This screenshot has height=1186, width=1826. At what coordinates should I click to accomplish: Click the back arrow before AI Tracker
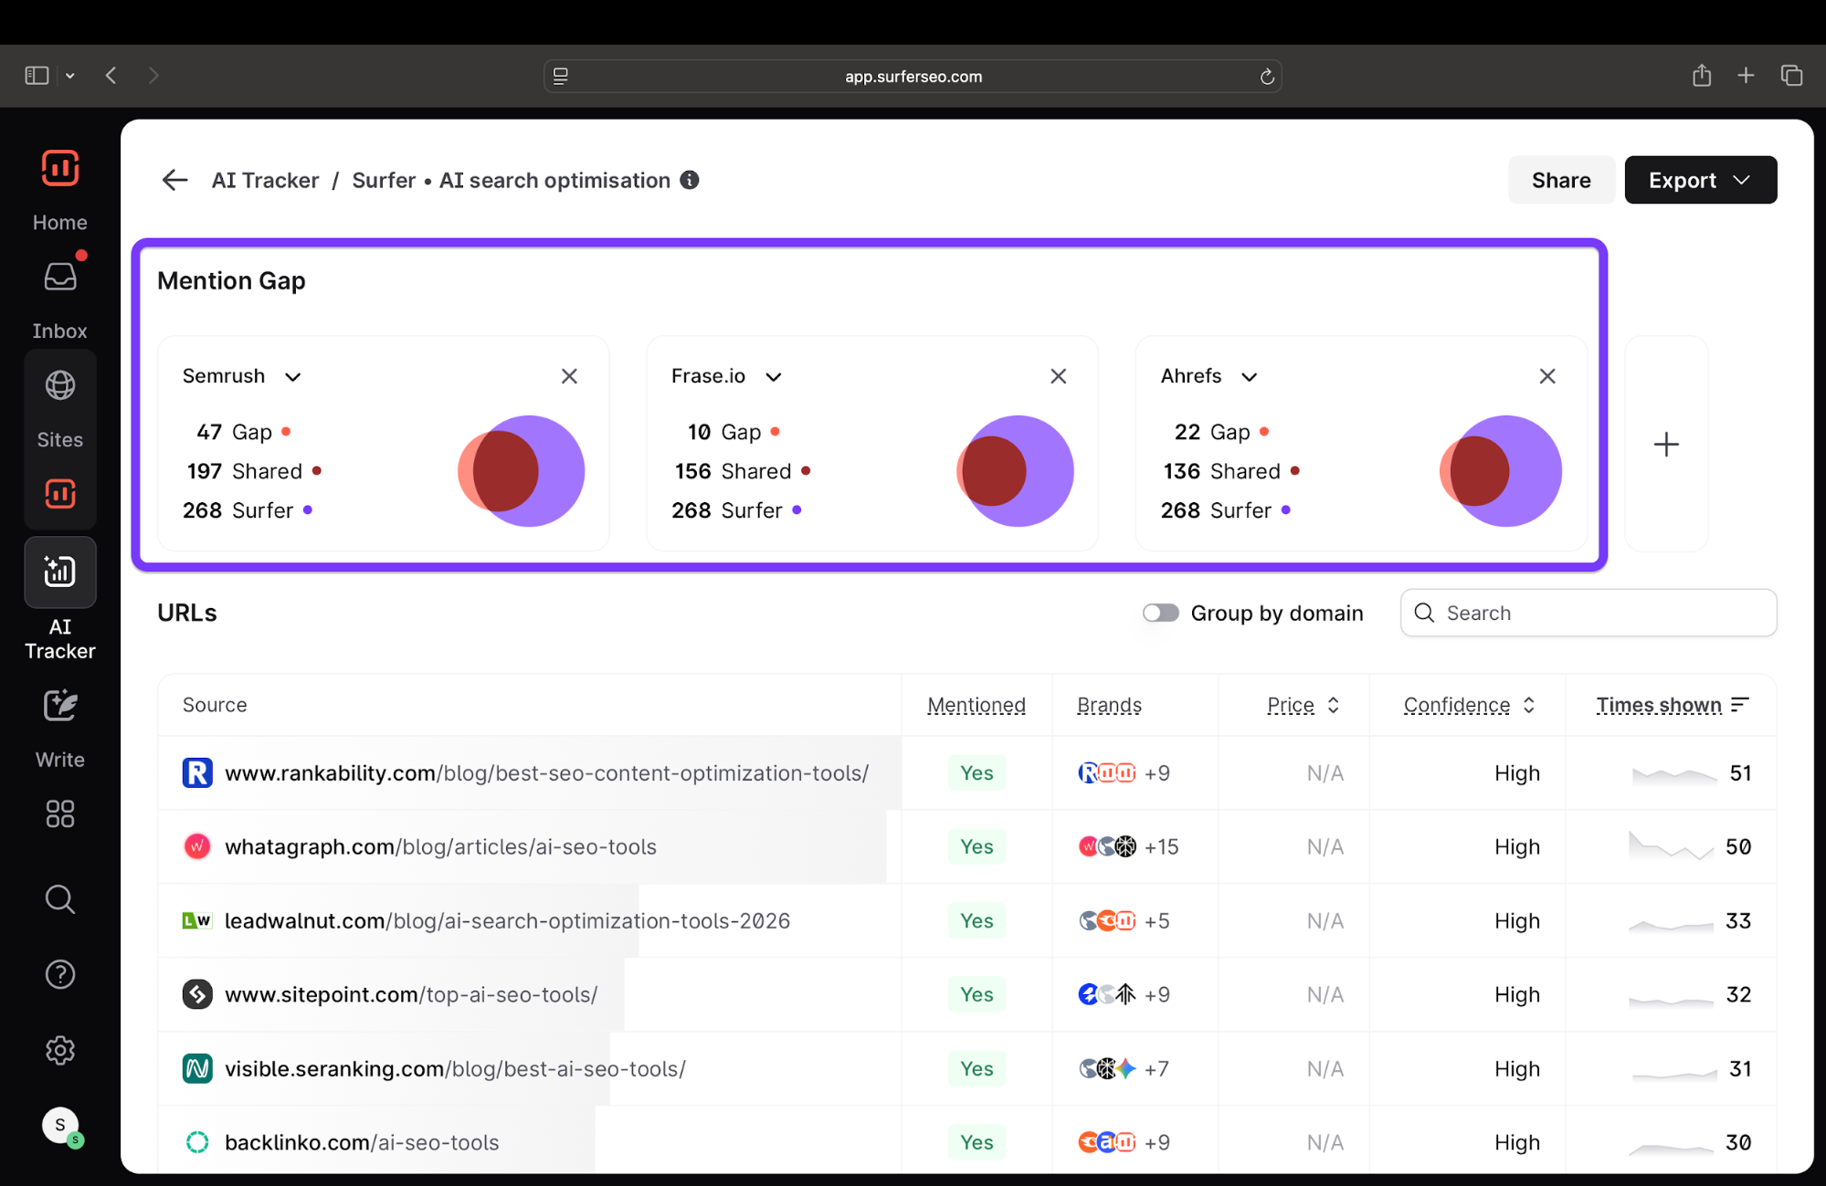[174, 180]
